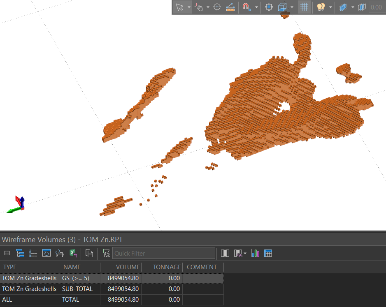Toggle the blue section clipping planes icon

tap(343, 7)
